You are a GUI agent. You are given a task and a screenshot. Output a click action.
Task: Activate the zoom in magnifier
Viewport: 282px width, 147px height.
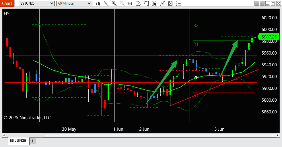point(114,3)
